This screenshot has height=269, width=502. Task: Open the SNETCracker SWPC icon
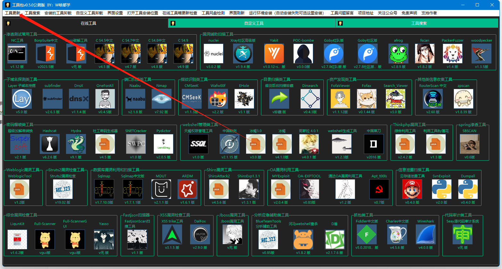(x=136, y=144)
